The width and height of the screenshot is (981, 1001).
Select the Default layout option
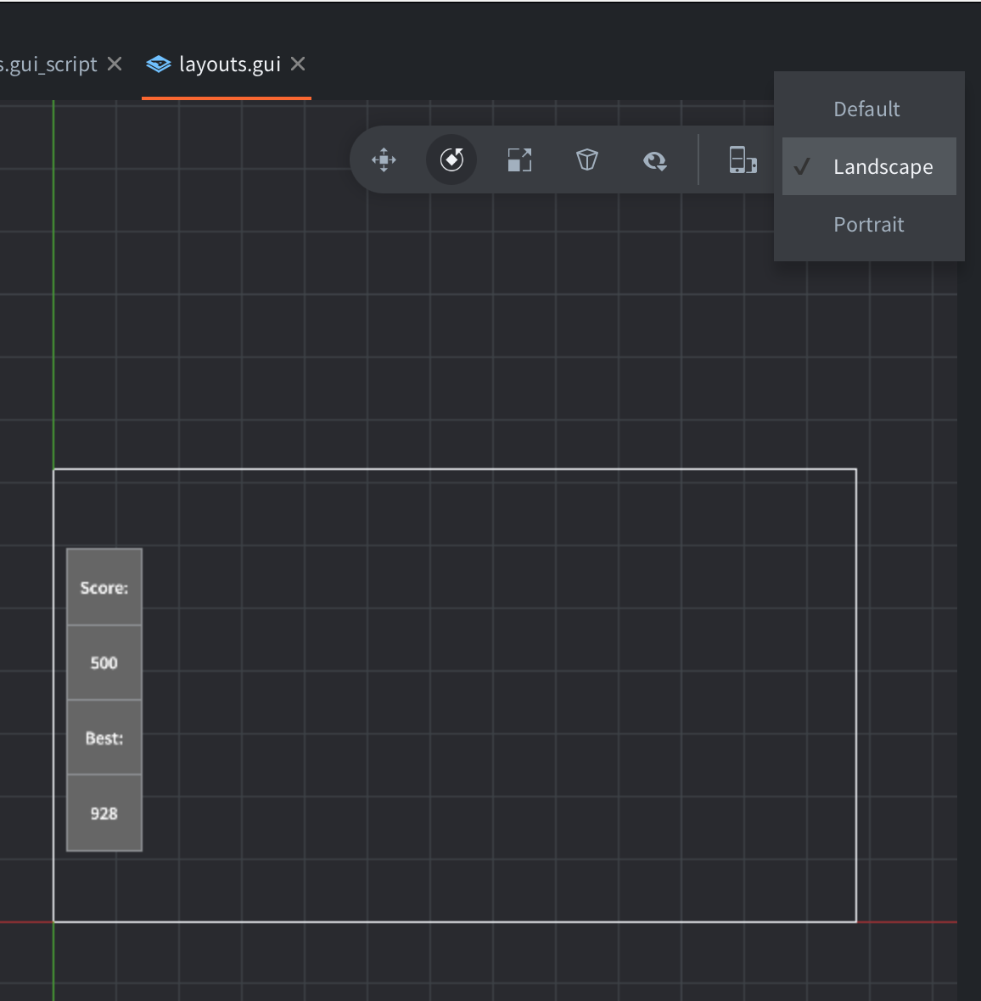coord(866,109)
